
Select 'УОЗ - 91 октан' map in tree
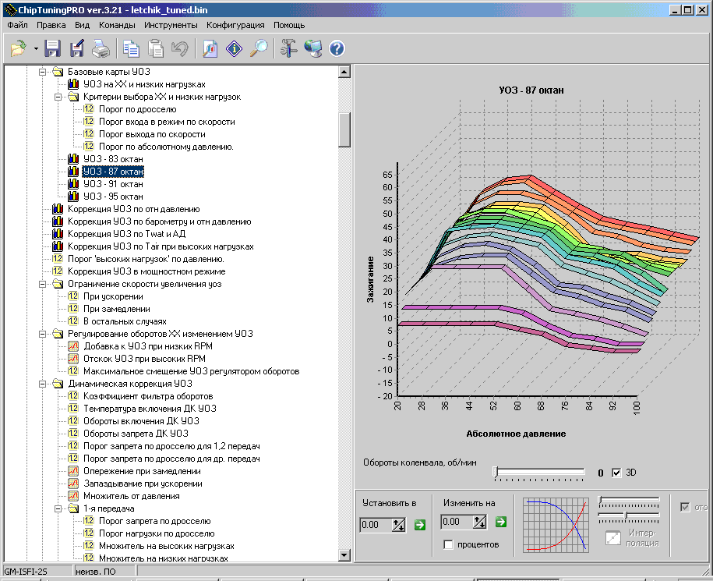click(x=113, y=184)
